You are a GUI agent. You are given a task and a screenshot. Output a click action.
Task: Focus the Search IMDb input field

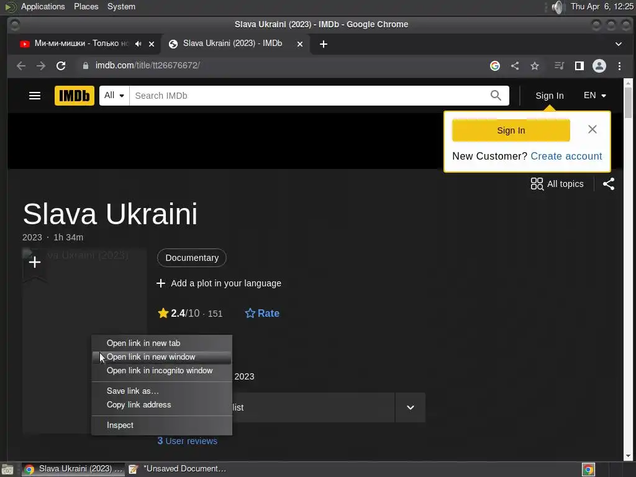308,96
